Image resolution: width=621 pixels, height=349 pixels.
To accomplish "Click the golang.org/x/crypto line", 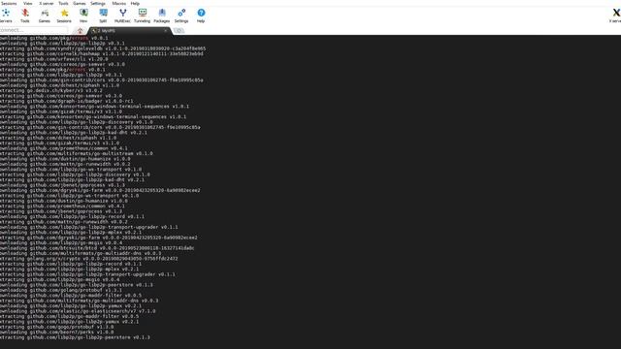I will tap(88, 259).
